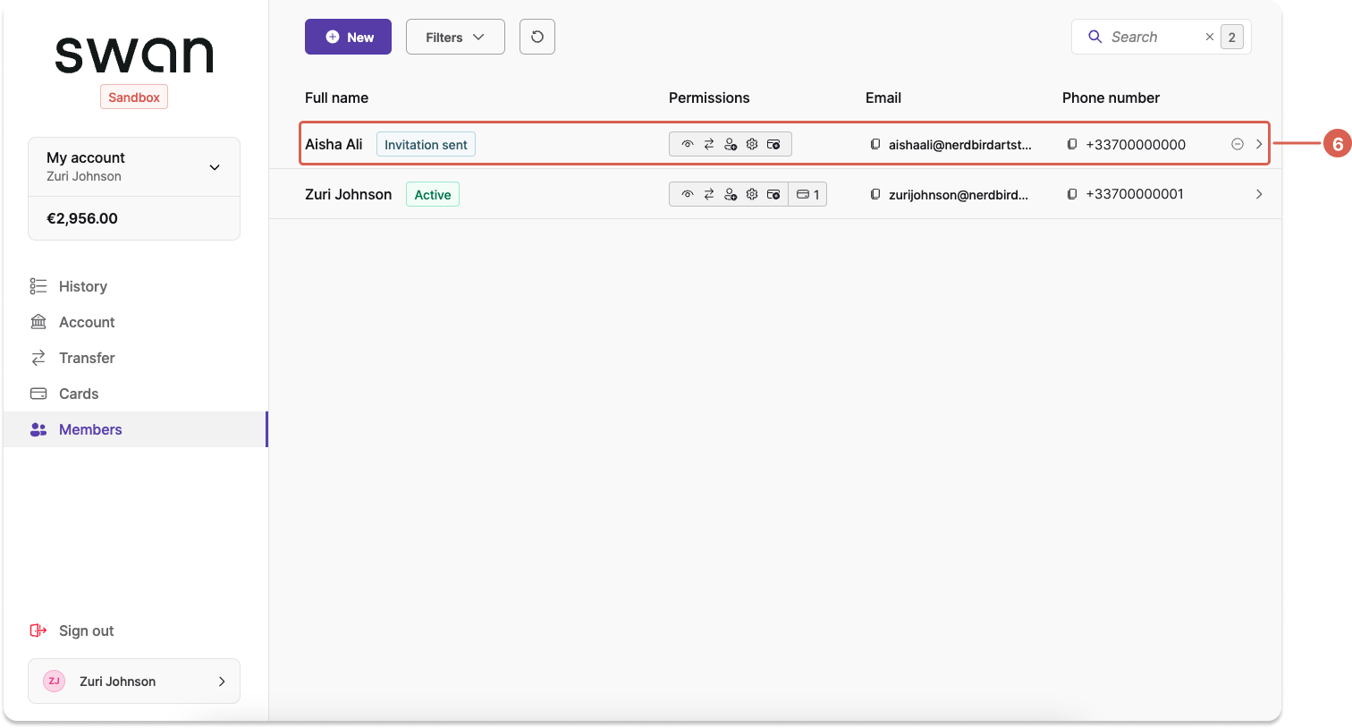
Task: Click the Phone number column header
Action: coord(1111,97)
